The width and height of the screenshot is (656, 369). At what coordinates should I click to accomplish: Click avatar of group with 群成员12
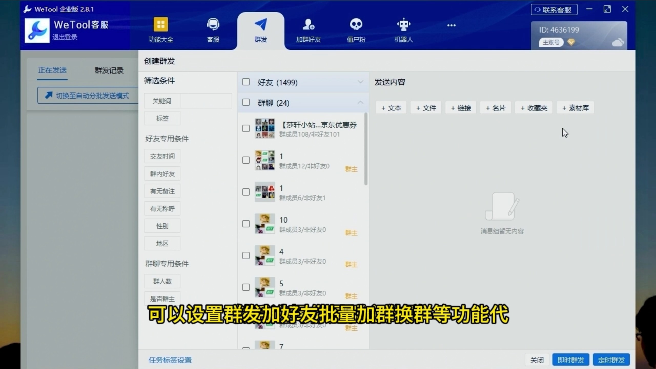265,160
